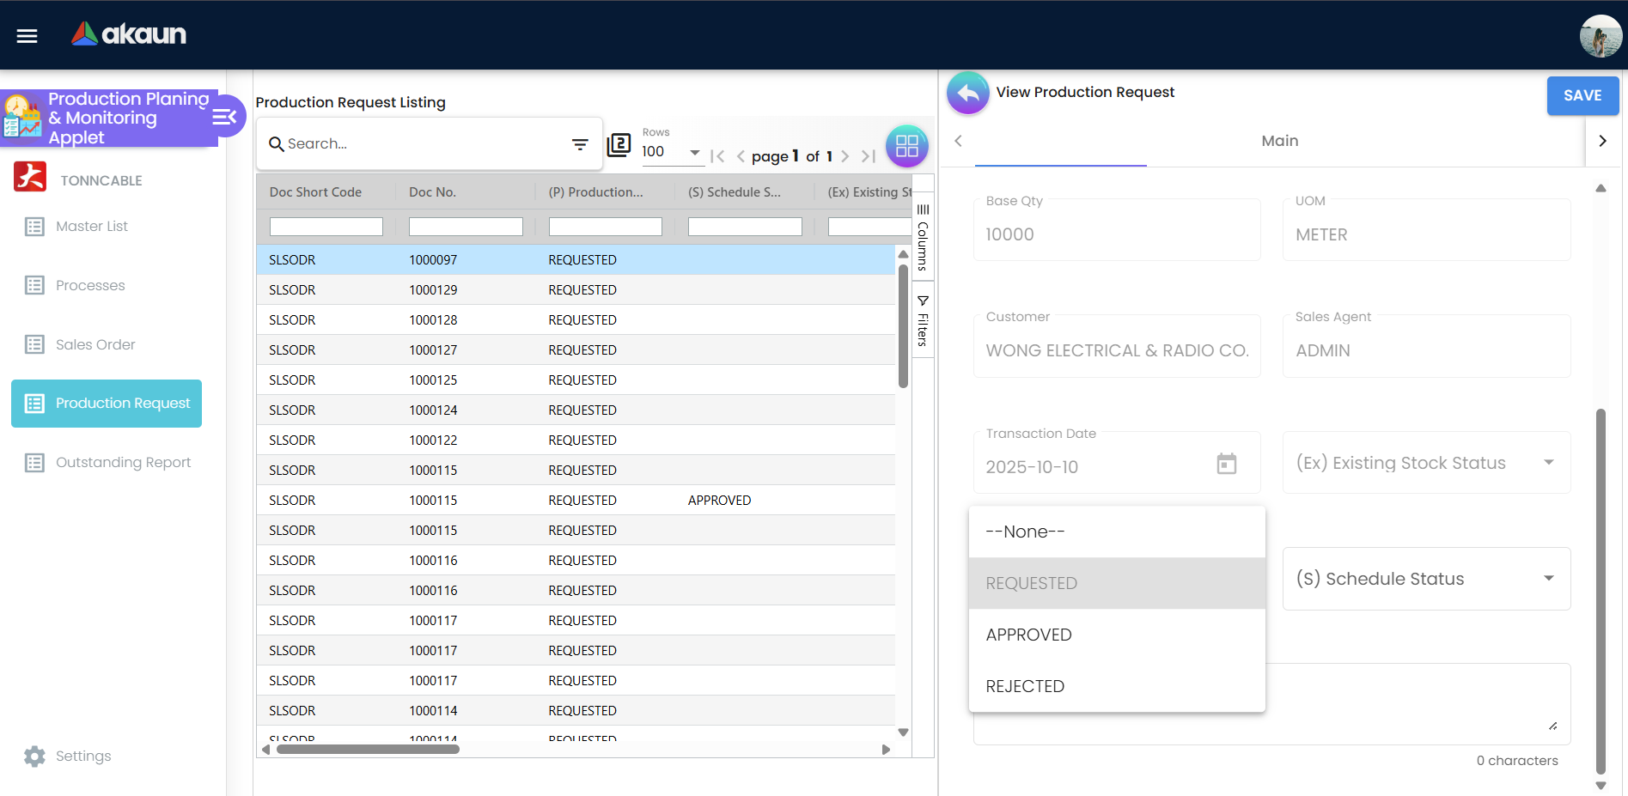Click the back arrow beside View Production Request

coord(968,93)
